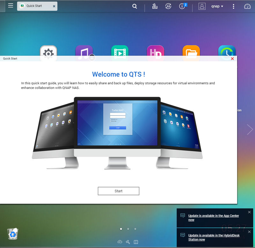Click the Start button
This screenshot has height=248, width=255.
point(118,191)
